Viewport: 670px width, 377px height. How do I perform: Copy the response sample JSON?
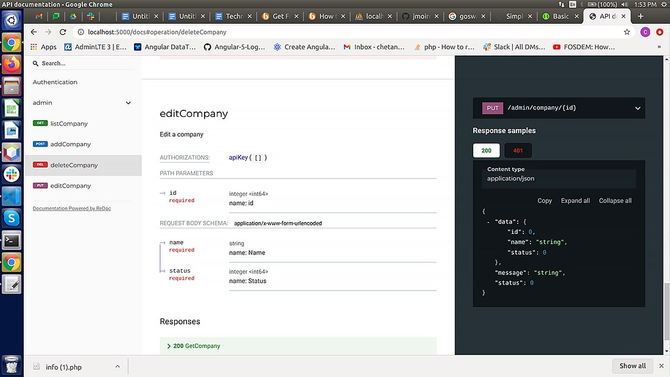point(545,200)
